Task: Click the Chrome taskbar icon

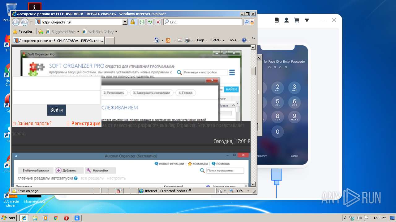Action: (x=56, y=218)
